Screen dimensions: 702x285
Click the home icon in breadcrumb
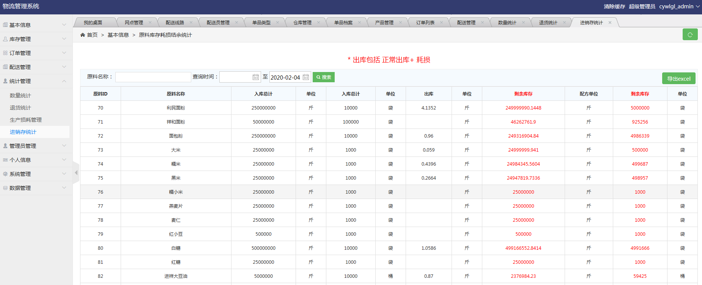(83, 35)
